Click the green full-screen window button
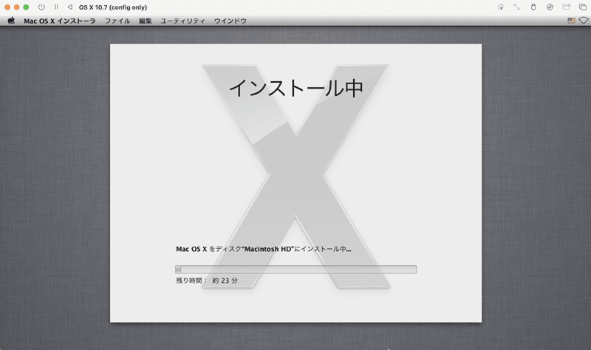 click(x=26, y=7)
